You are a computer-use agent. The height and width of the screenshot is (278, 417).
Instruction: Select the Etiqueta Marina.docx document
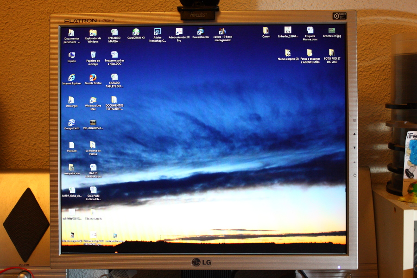tap(310, 33)
